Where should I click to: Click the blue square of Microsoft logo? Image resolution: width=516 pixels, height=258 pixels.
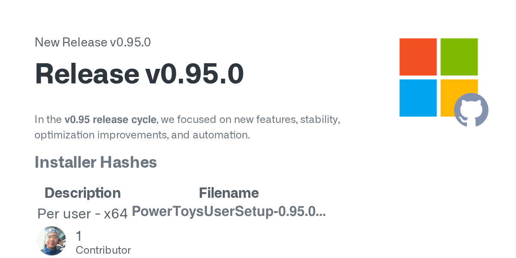pyautogui.click(x=418, y=98)
